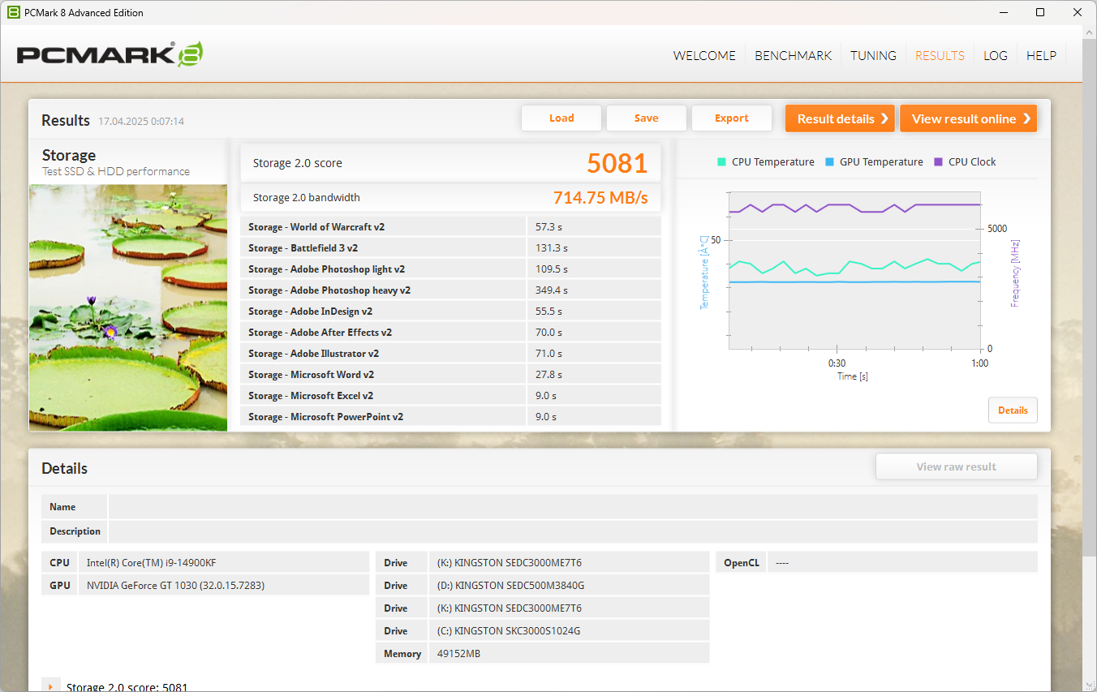Click the Details section heading

click(x=64, y=469)
